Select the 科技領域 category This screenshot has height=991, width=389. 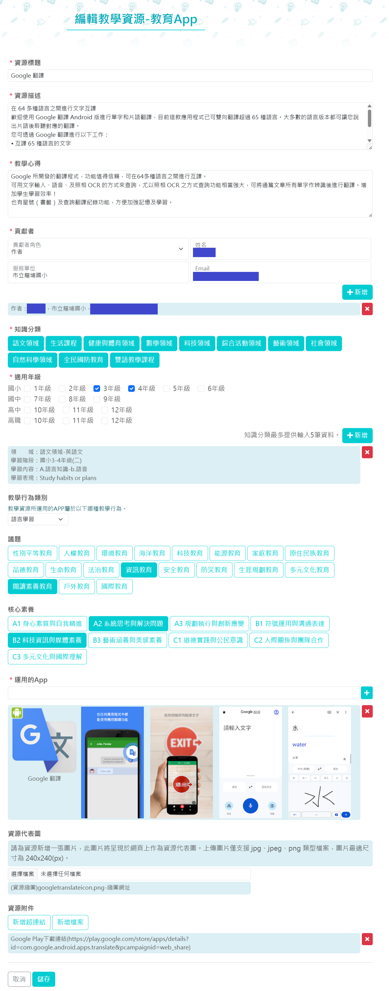click(x=197, y=343)
